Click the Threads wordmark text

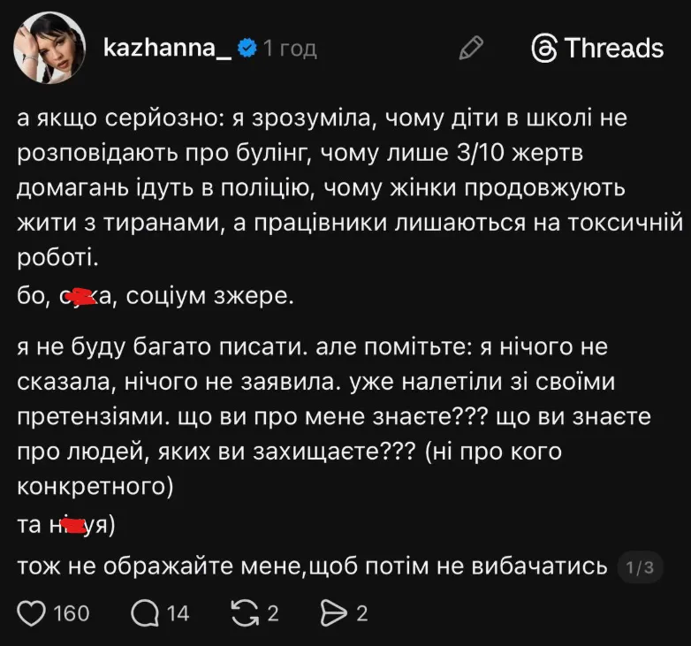(x=614, y=48)
